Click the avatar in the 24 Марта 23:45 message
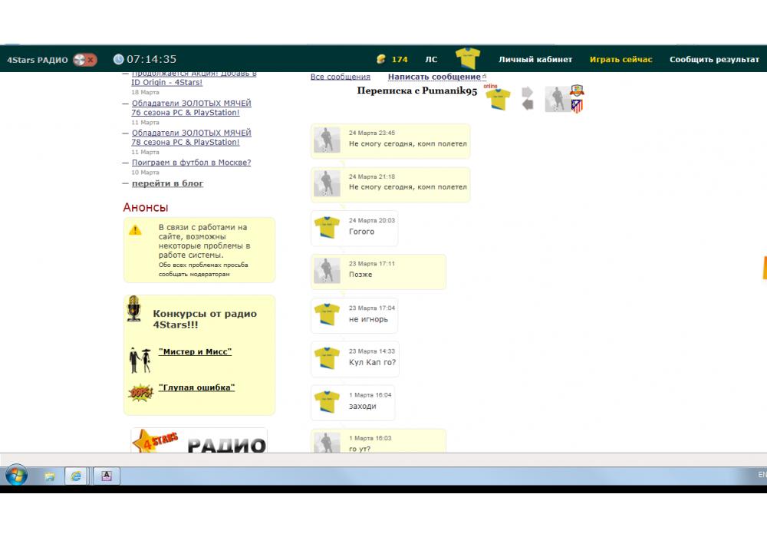Image resolution: width=767 pixels, height=537 pixels. (x=327, y=140)
